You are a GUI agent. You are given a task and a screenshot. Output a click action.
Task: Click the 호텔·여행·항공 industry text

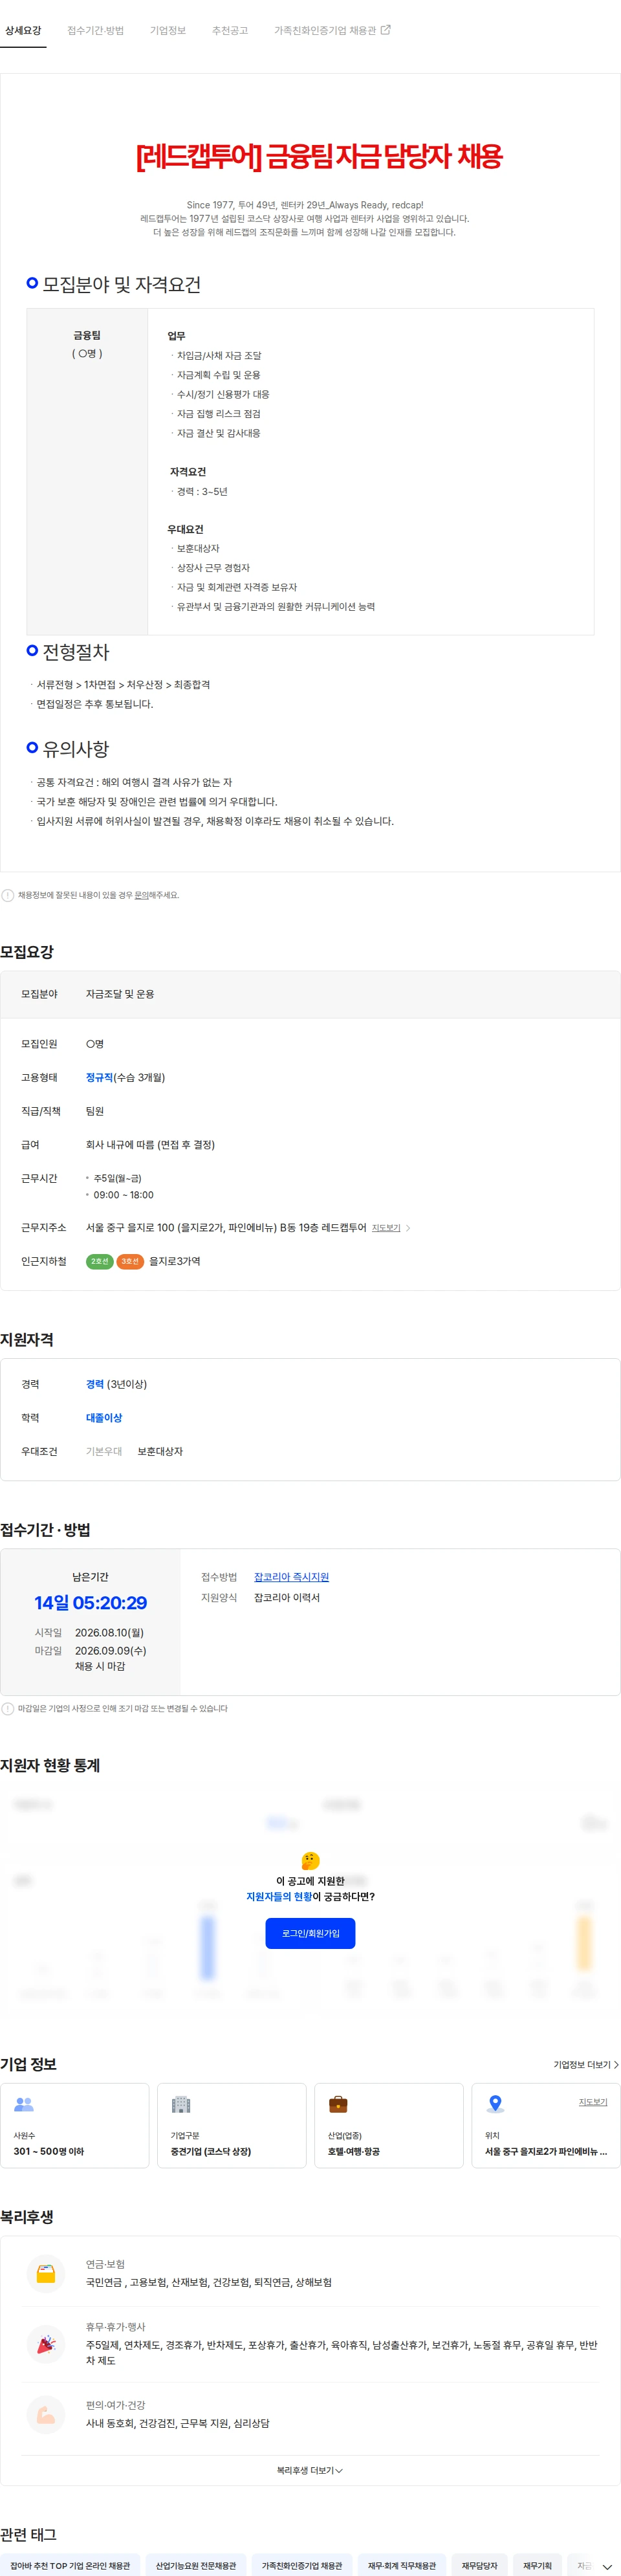point(354,2151)
